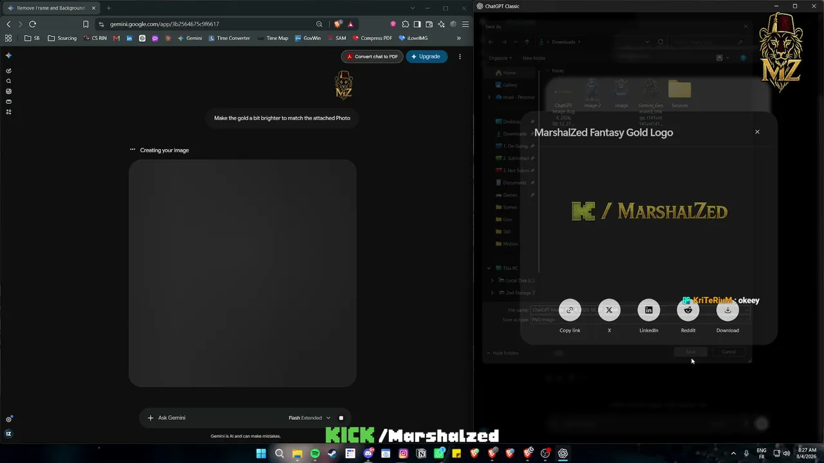This screenshot has height=463, width=824.
Task: Share the logo to X
Action: (x=609, y=310)
